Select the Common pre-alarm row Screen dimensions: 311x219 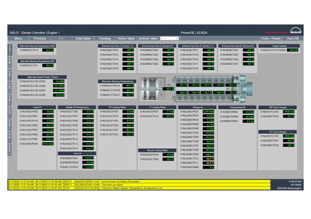(x=139, y=185)
